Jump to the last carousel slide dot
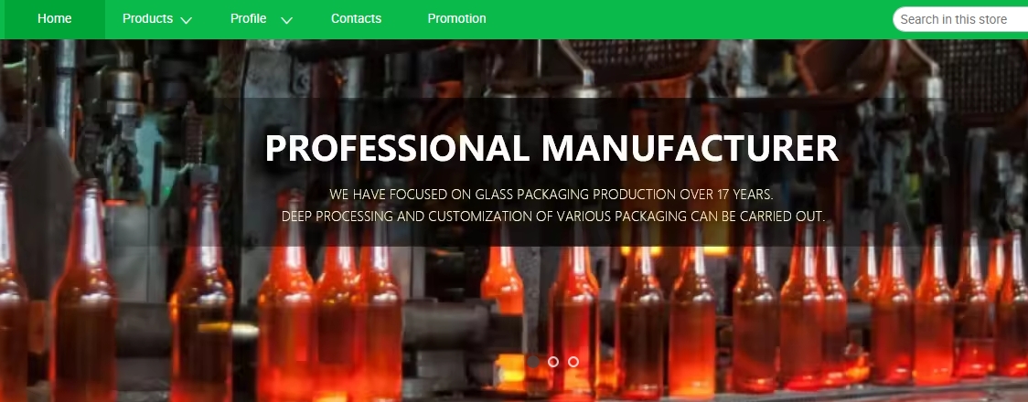This screenshot has height=402, width=1028. (573, 362)
